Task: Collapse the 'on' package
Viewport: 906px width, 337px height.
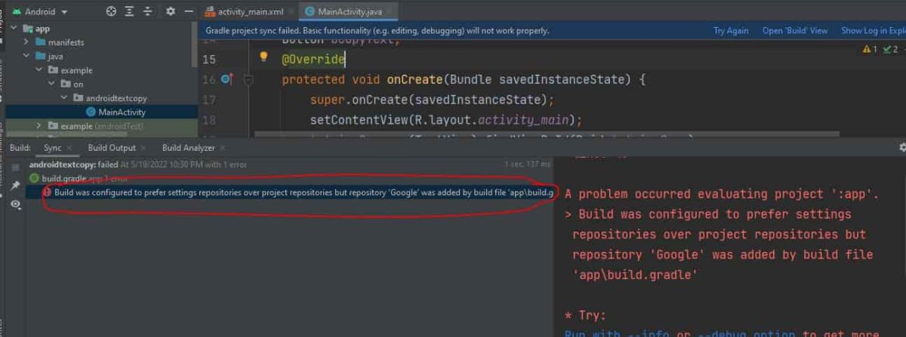Action: 51,84
